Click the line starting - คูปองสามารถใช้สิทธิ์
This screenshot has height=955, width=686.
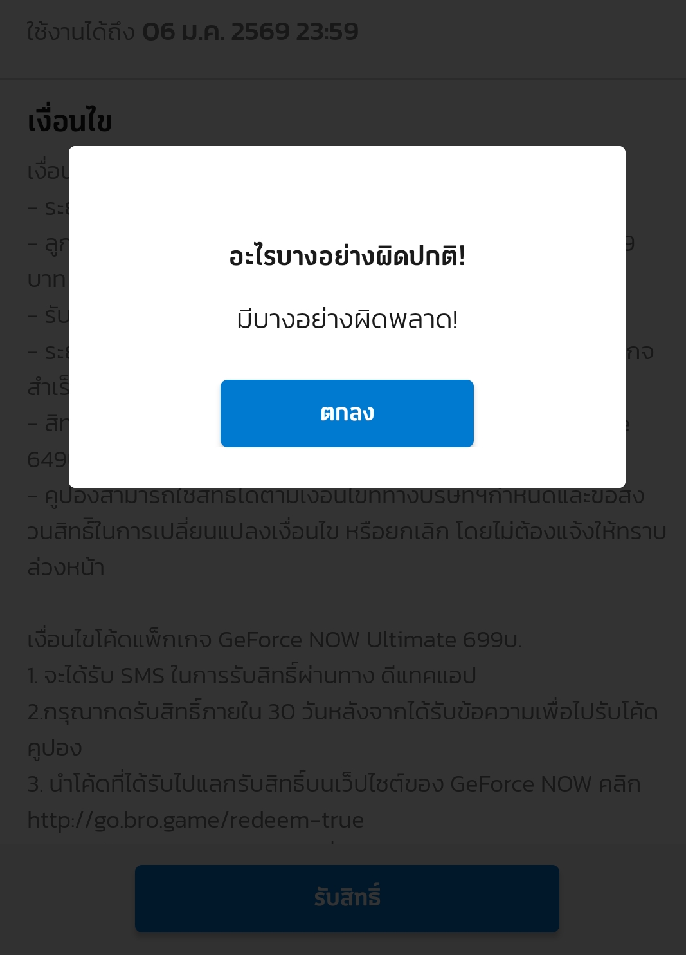pyautogui.click(x=336, y=496)
